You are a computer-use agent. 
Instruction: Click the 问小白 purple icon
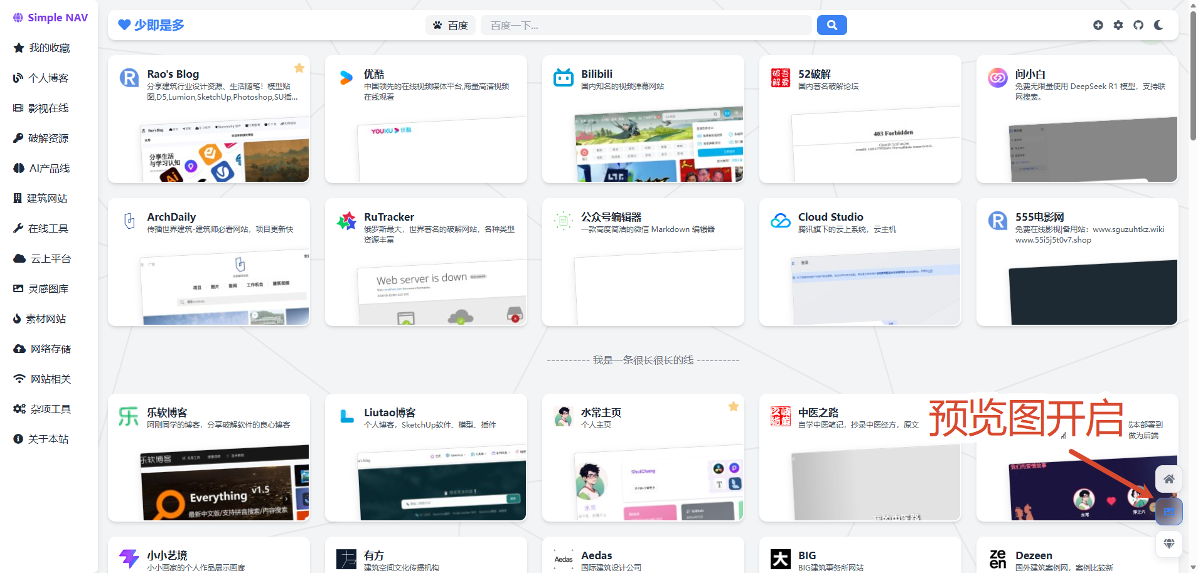click(997, 78)
